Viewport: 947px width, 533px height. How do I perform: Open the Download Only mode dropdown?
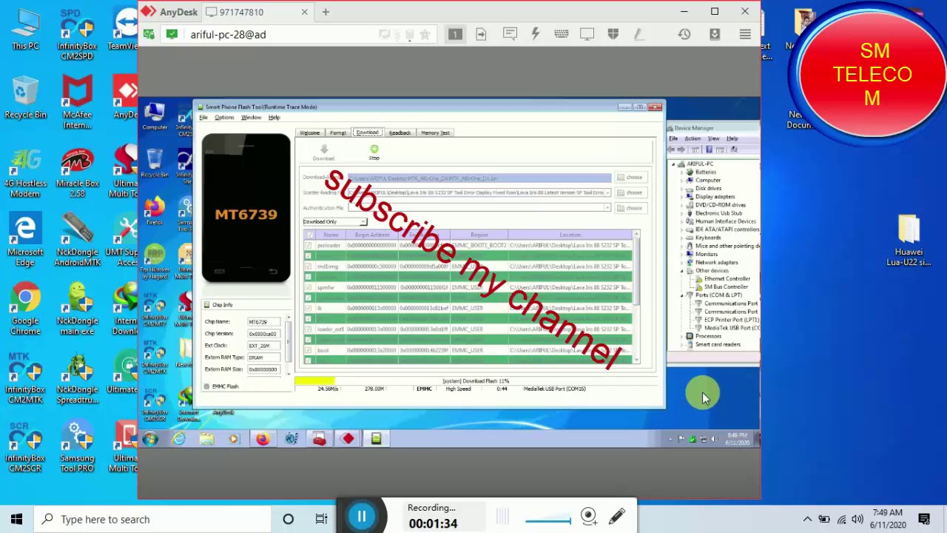[334, 221]
